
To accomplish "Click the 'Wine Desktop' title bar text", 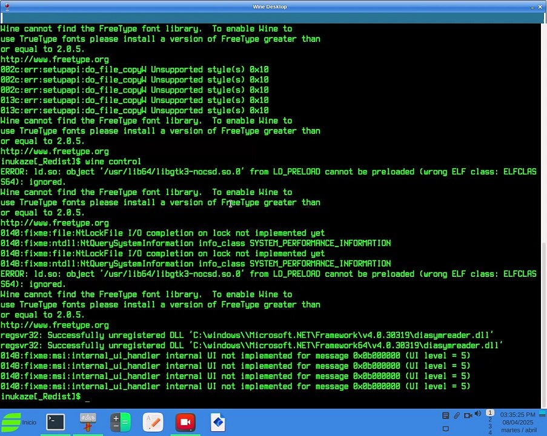I will point(270,7).
